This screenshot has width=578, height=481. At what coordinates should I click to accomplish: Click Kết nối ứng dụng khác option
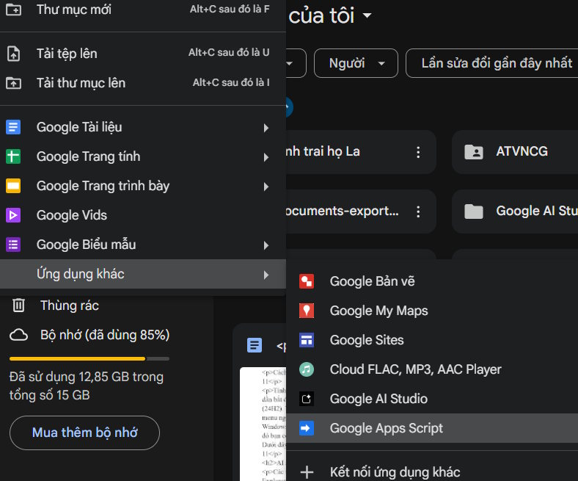[395, 471]
